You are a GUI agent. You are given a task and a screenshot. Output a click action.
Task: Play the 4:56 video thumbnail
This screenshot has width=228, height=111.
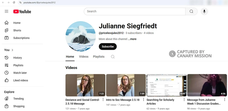(x=207, y=85)
